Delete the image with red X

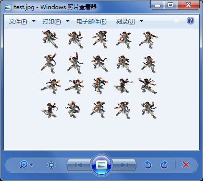click(x=186, y=165)
